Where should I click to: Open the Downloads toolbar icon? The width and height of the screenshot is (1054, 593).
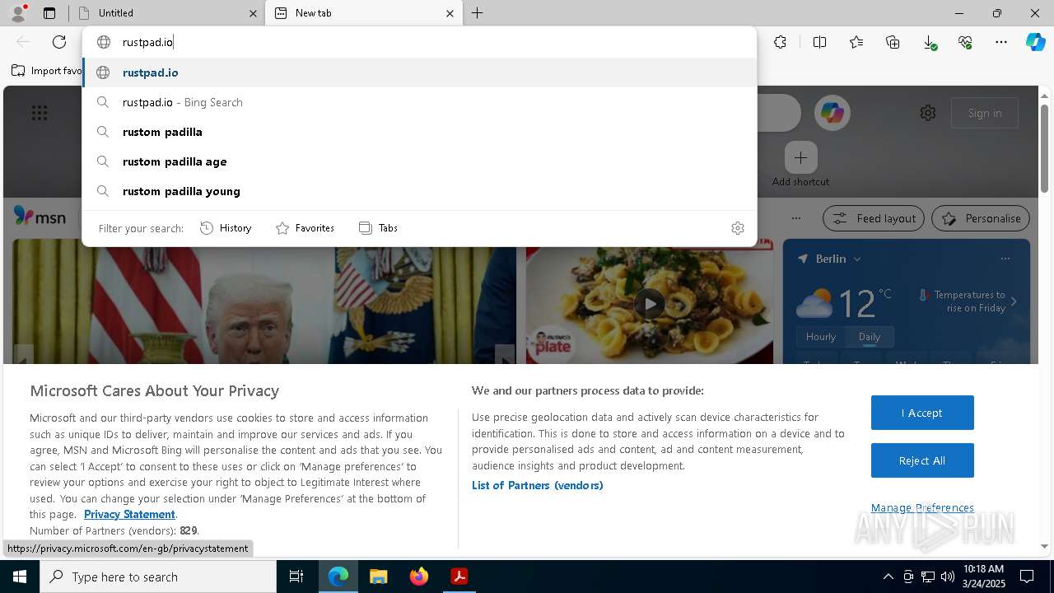point(929,42)
